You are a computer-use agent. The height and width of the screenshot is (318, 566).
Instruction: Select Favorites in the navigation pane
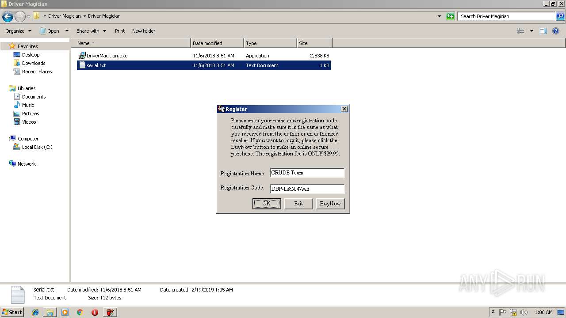pyautogui.click(x=27, y=46)
